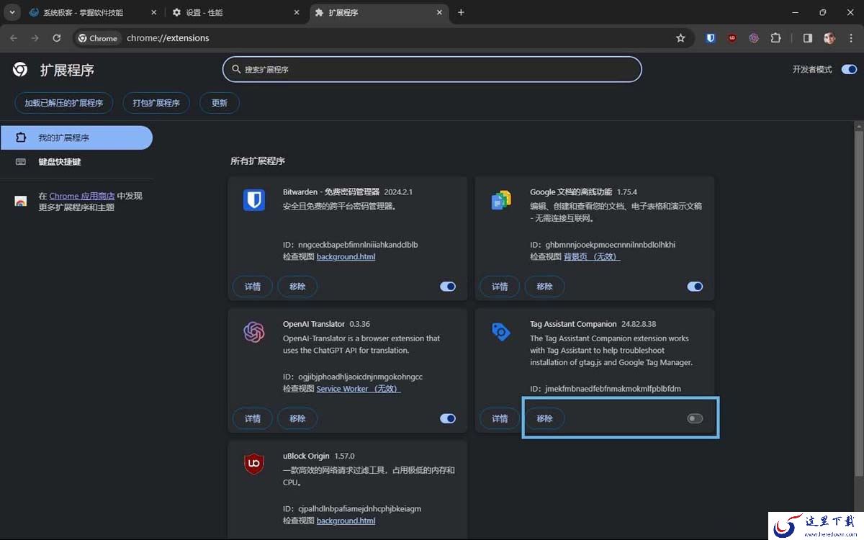Click OpenAI Translator version 0.3.36 text
Image resolution: width=864 pixels, height=540 pixels.
pos(359,324)
